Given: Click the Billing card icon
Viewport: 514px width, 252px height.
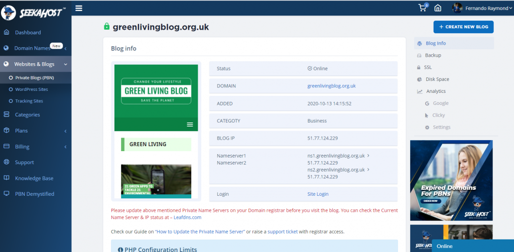Looking at the screenshot, I should pyautogui.click(x=6, y=146).
